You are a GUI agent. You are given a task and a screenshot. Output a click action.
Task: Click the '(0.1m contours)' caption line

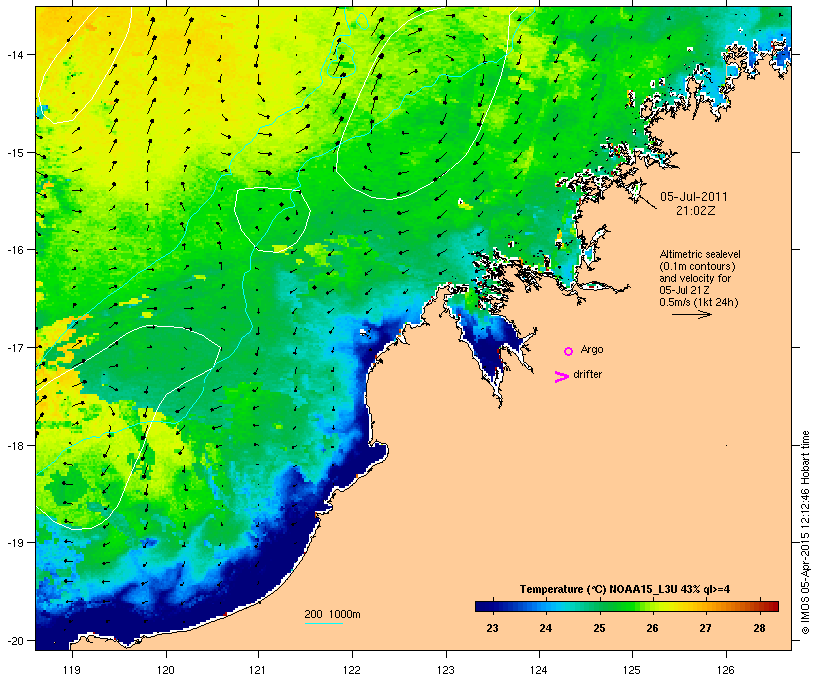(x=697, y=266)
